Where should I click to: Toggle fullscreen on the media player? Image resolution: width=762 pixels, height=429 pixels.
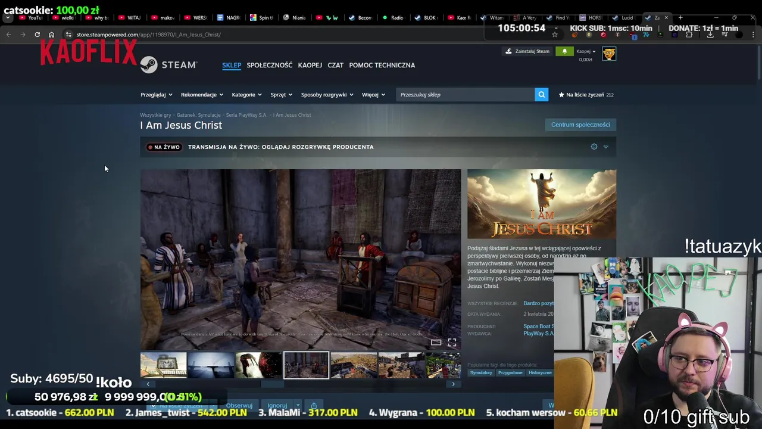pos(452,342)
